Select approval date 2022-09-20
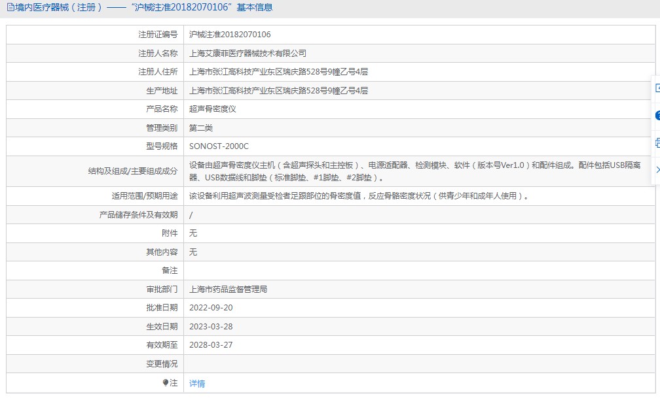660x398 pixels. (x=211, y=308)
